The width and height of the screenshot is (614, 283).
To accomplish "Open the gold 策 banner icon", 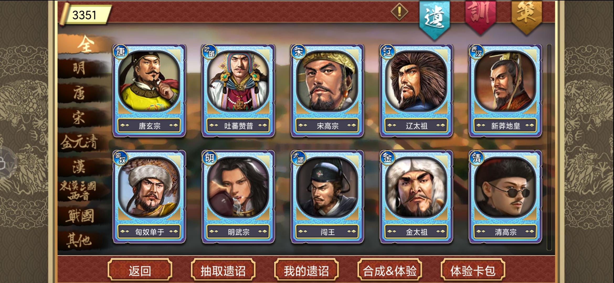I will click(526, 17).
